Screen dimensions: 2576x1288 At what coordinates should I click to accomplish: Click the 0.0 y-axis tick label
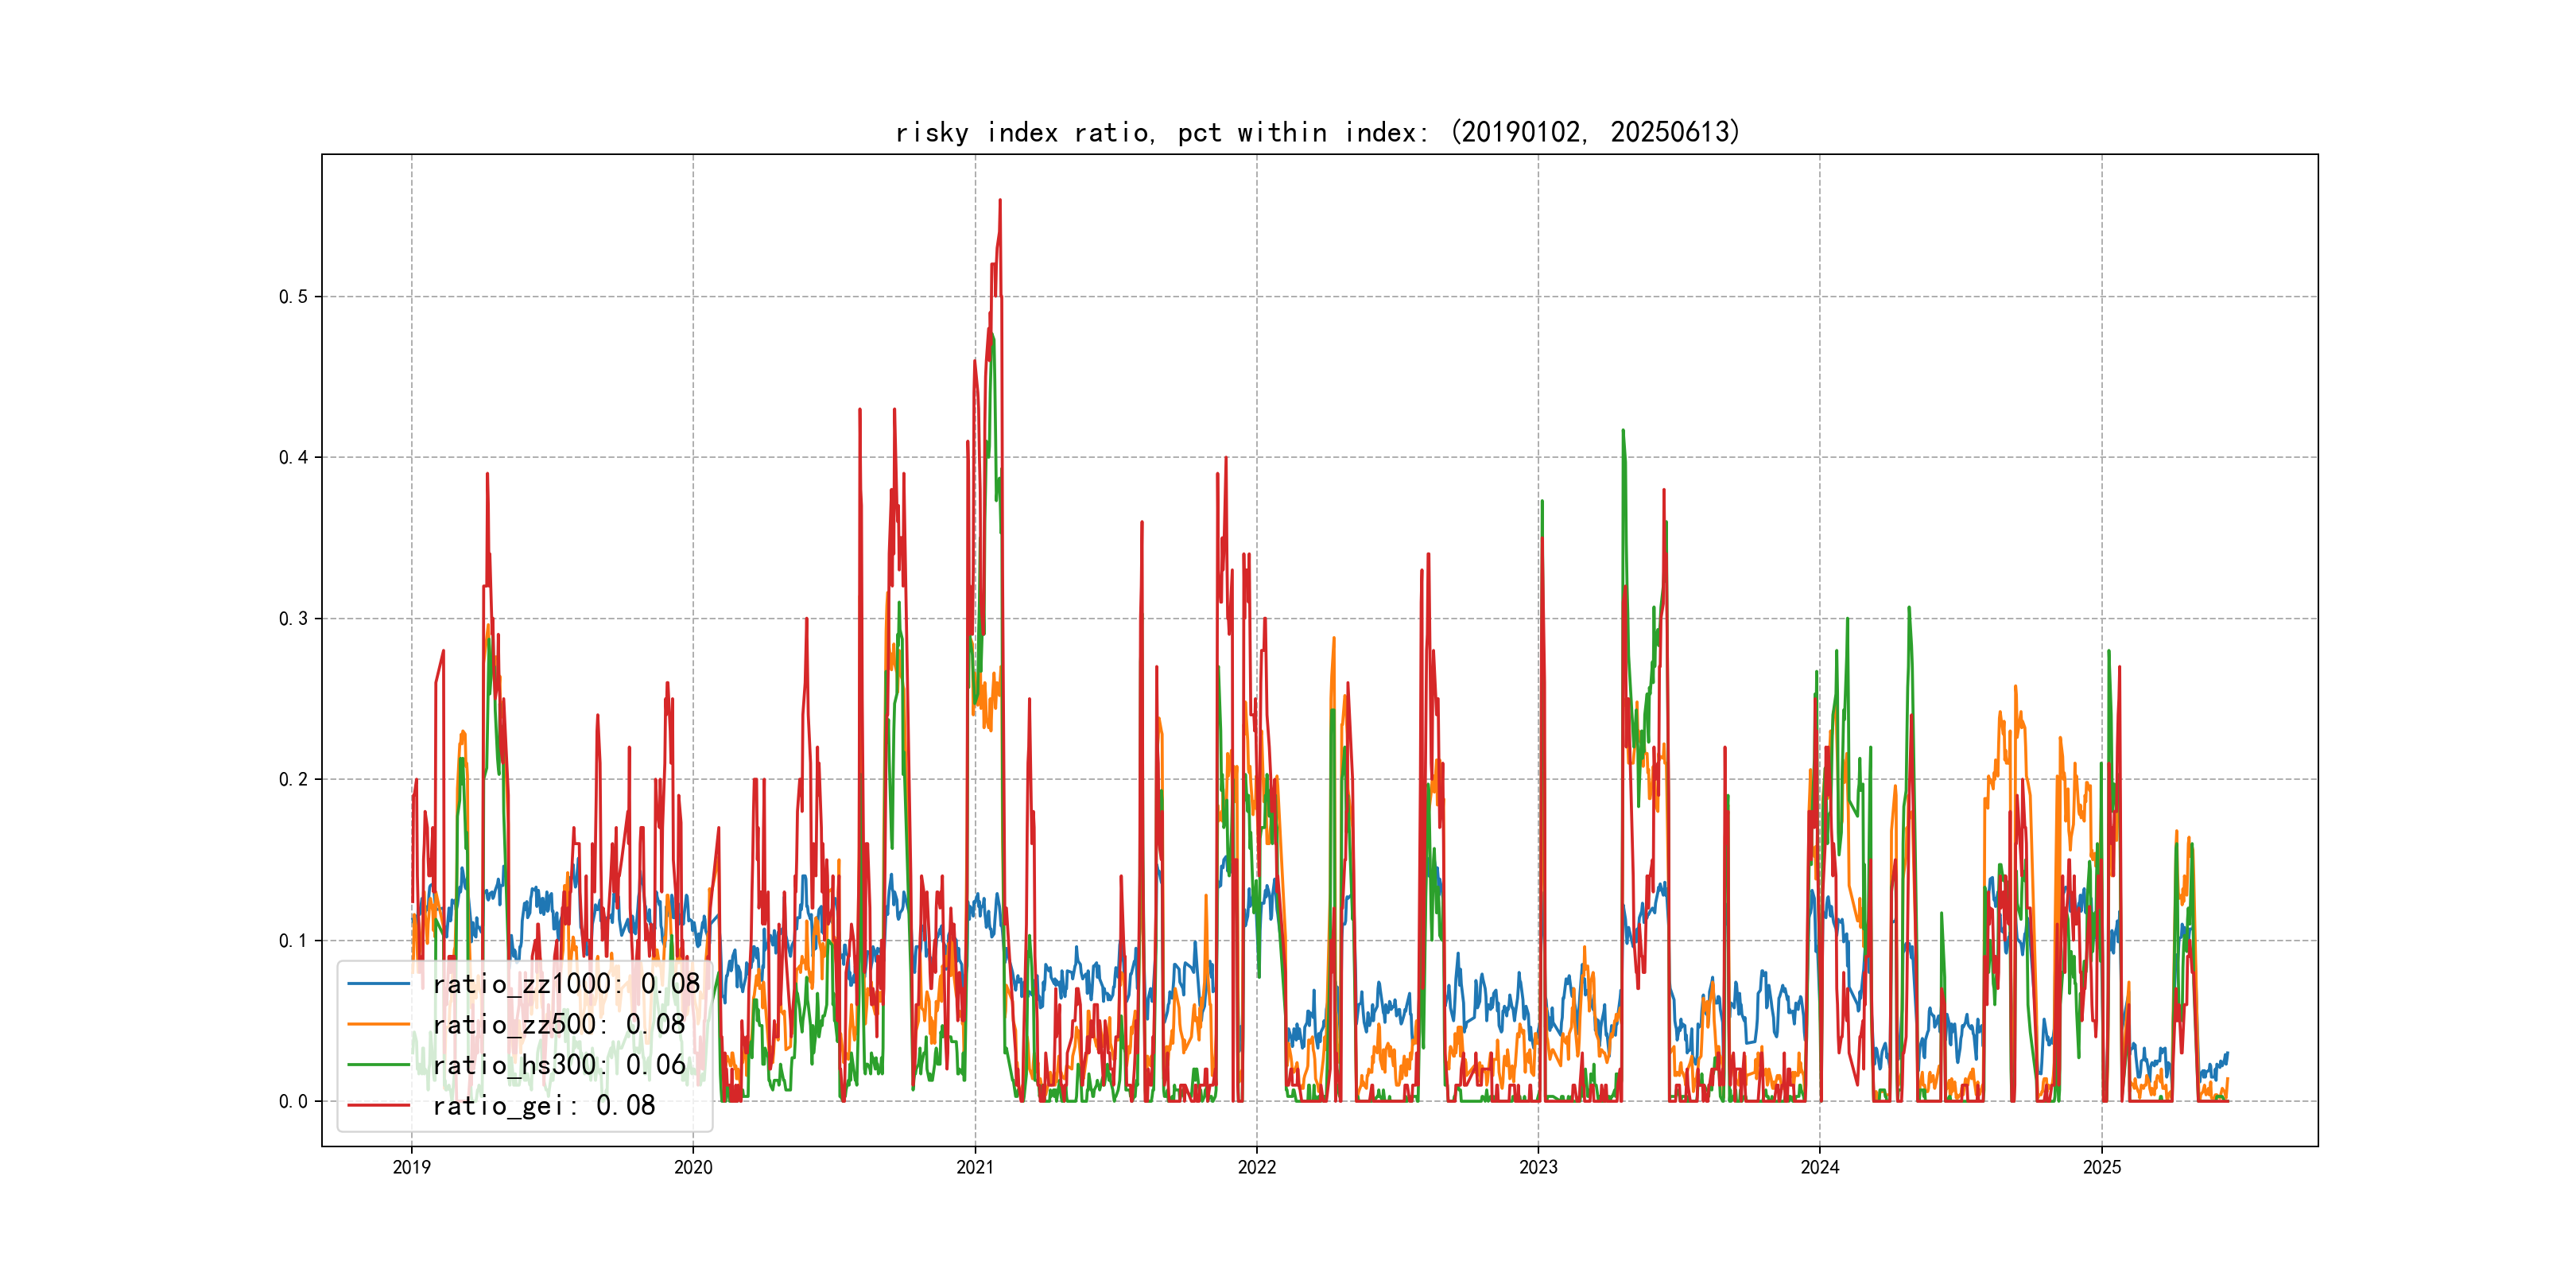(x=293, y=1102)
